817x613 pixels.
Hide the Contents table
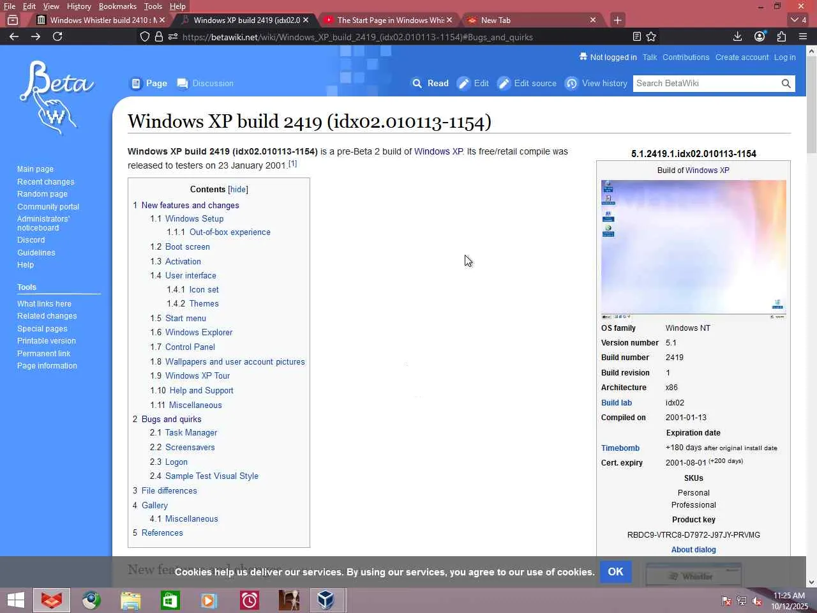[238, 190]
